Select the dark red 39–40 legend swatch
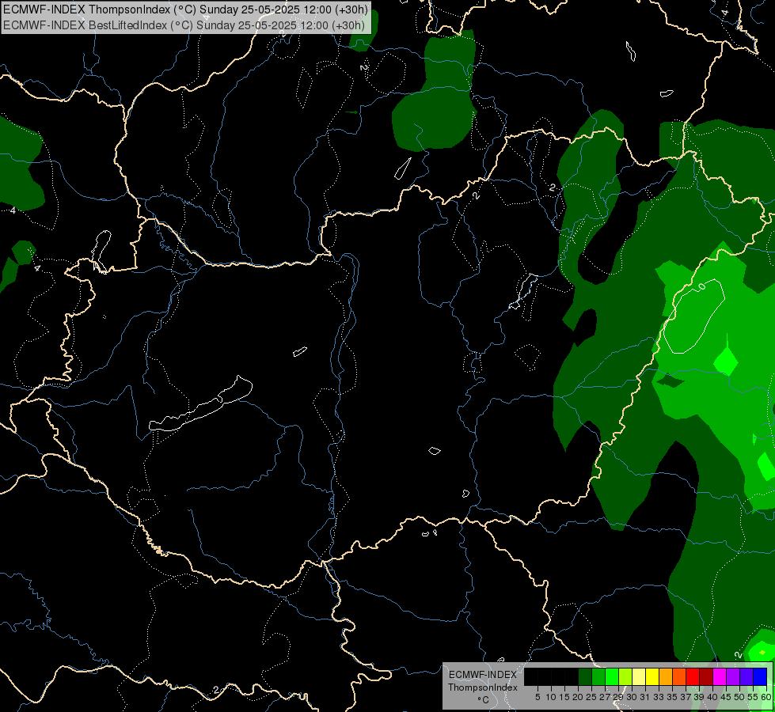This screenshot has height=712, width=775. coord(706,677)
